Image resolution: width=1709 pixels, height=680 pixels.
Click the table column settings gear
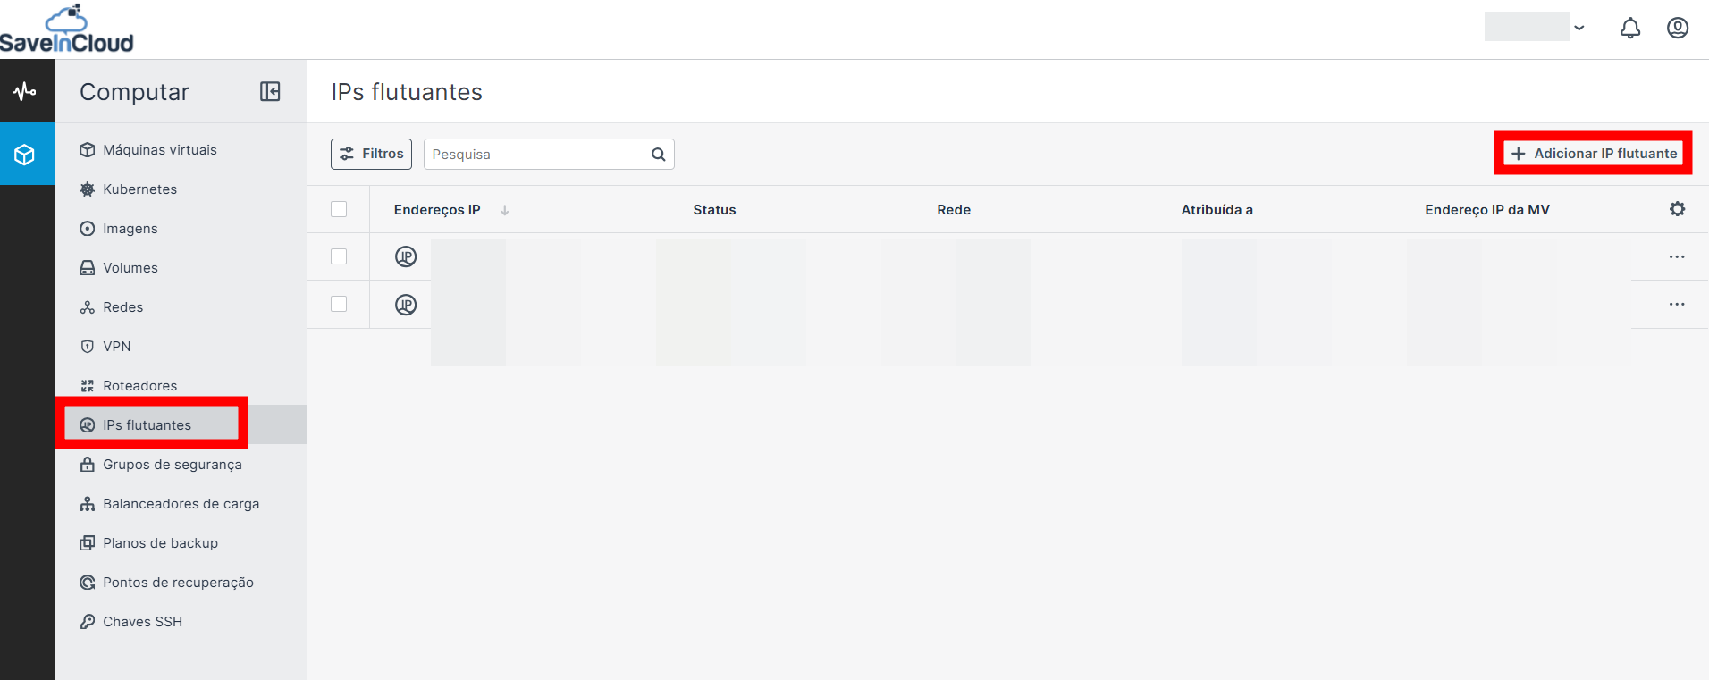point(1678,209)
